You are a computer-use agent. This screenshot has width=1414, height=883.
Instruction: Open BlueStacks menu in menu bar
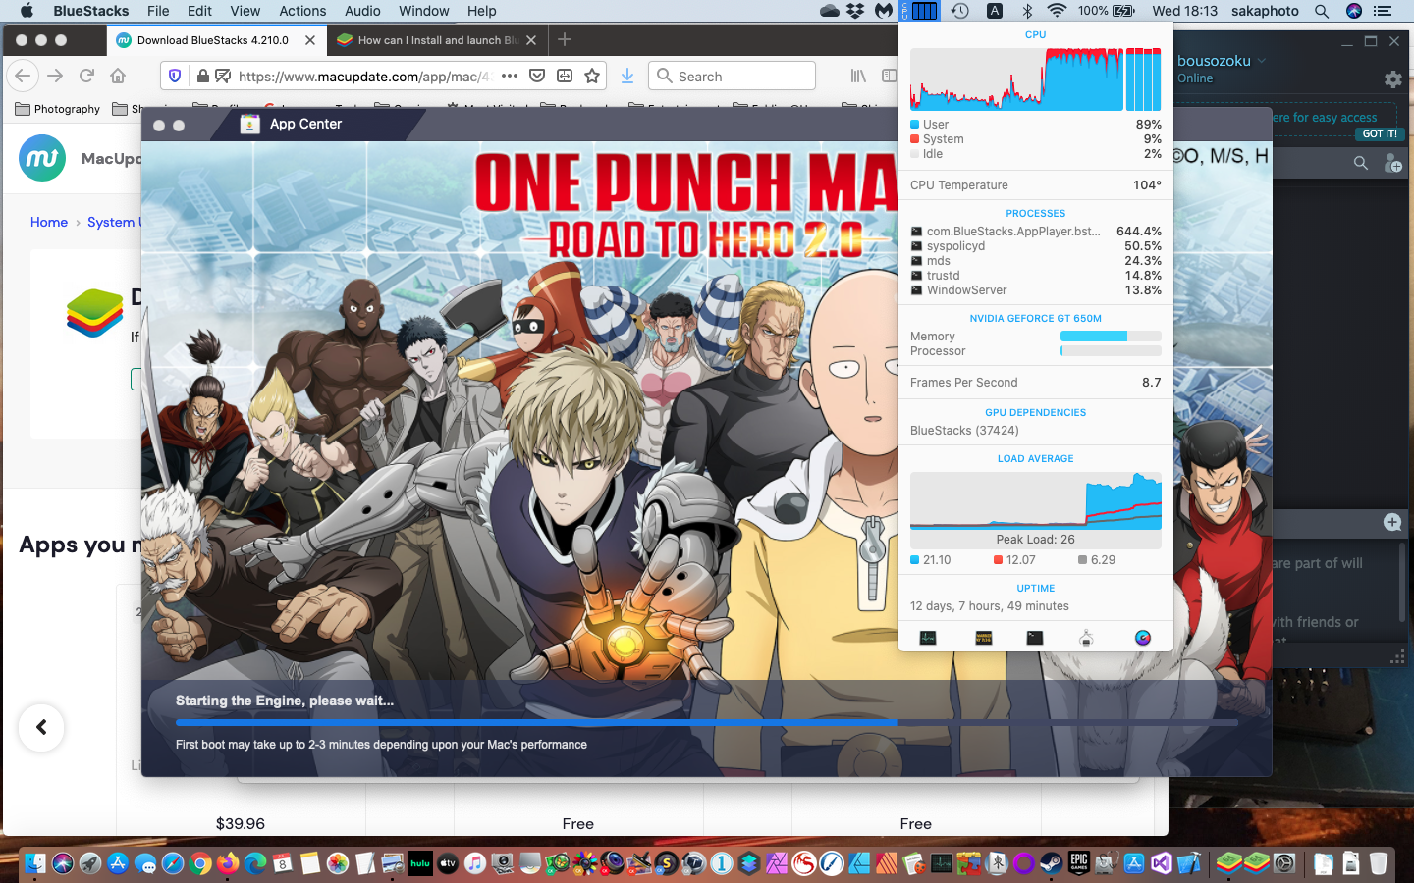pos(91,11)
